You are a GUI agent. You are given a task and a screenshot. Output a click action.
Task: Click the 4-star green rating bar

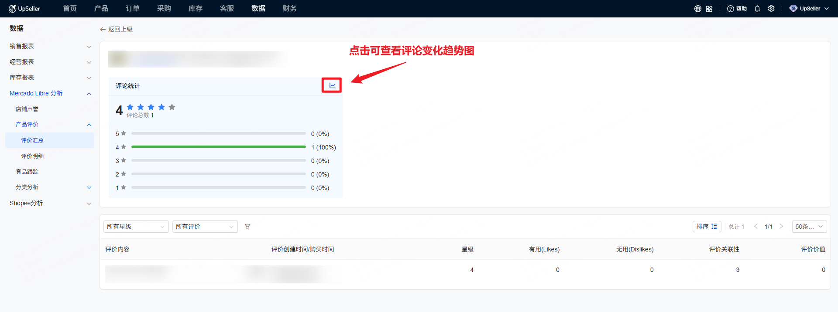218,147
